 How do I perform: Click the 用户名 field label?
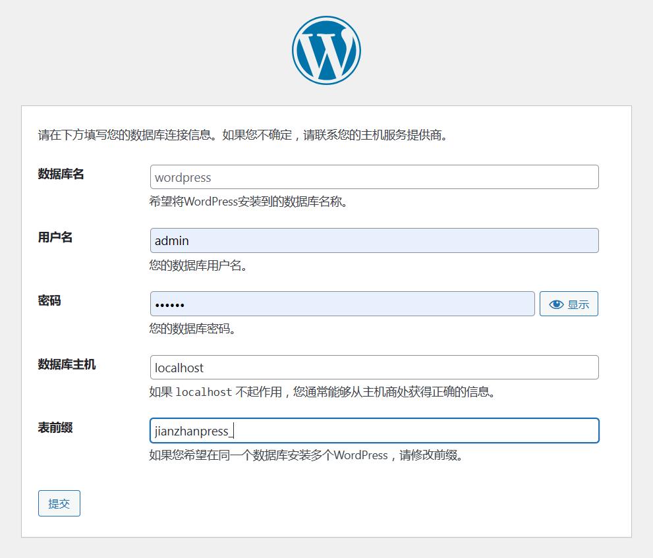point(55,238)
